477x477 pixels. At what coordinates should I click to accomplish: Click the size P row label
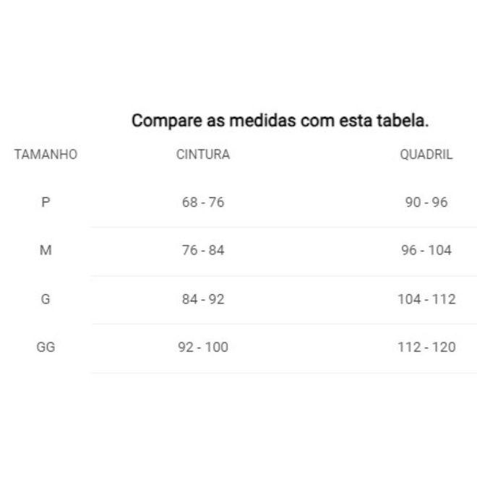[46, 202]
